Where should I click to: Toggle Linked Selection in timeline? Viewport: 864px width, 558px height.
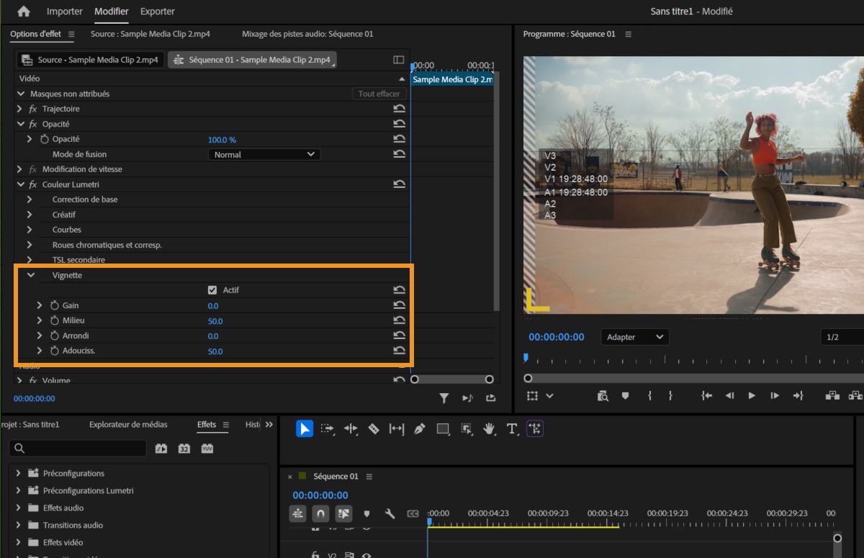tap(343, 513)
